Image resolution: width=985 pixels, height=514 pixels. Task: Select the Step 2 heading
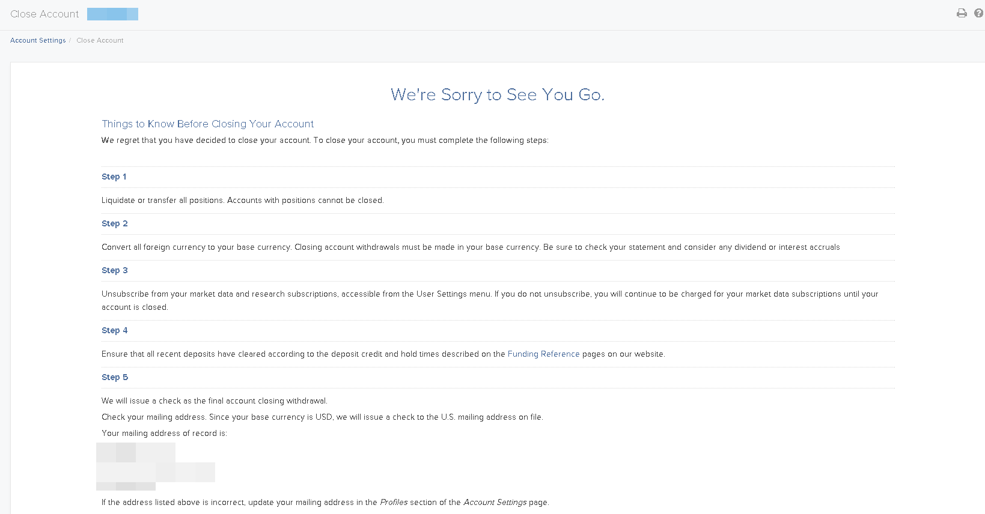114,223
